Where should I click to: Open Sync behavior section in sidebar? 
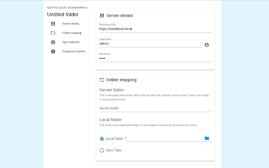coord(71,42)
